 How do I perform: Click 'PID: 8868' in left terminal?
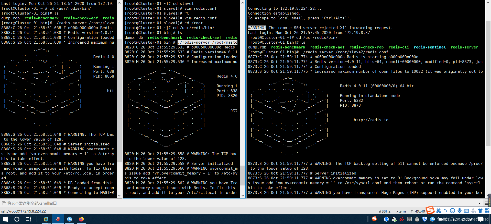pos(104,76)
